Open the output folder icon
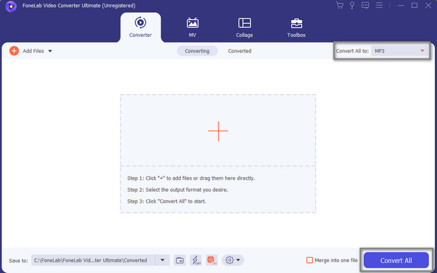Screen dimensions: 437x273 click(180, 260)
